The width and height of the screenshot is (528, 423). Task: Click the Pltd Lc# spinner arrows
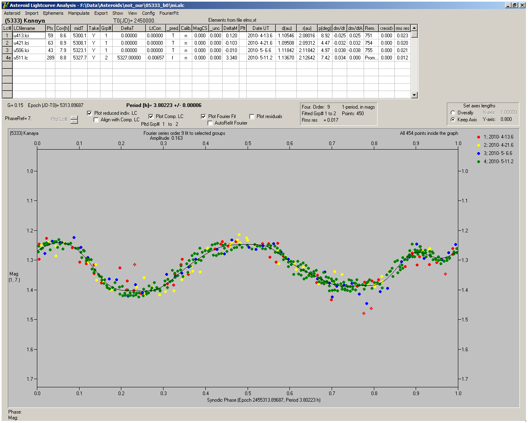coord(74,119)
